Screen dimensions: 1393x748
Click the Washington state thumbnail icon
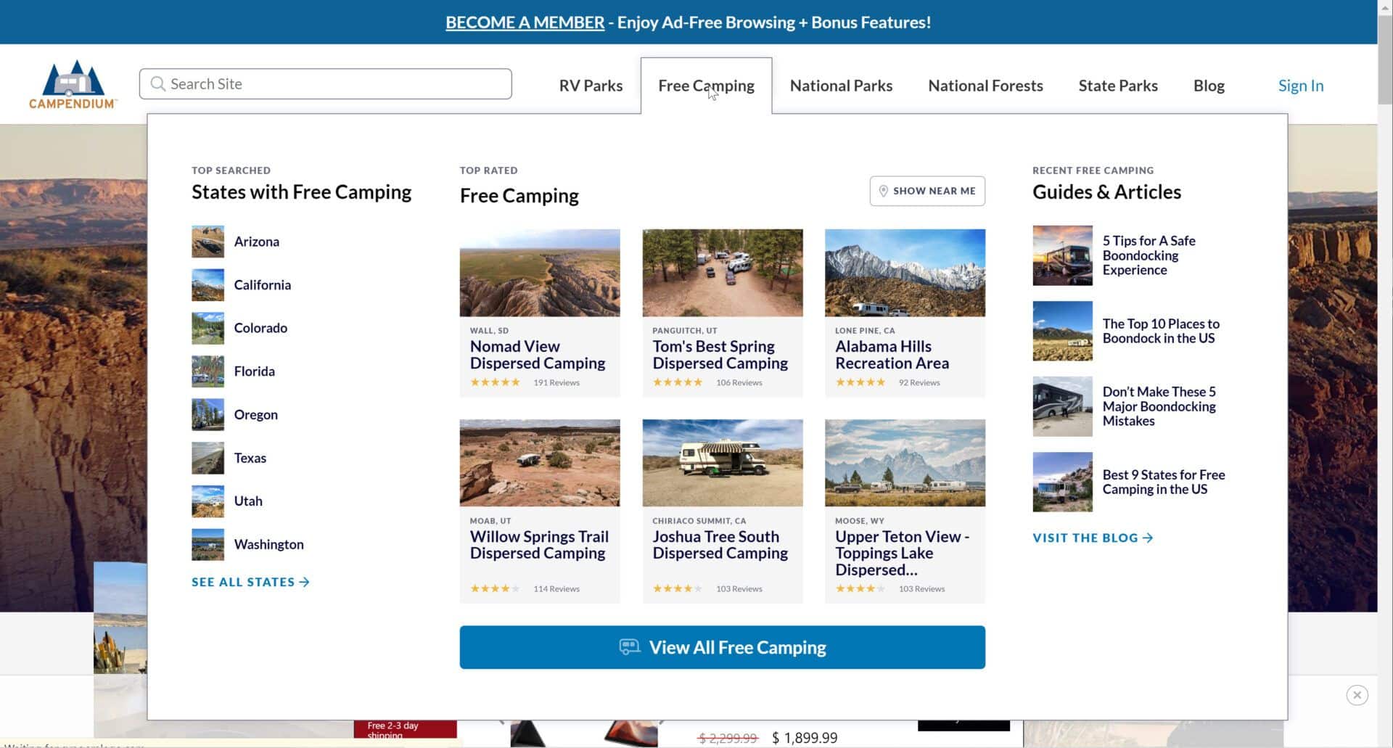pos(207,544)
